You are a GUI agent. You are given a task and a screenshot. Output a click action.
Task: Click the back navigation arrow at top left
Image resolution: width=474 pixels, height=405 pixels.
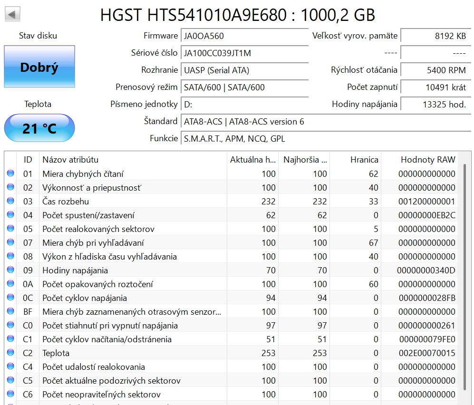point(12,13)
